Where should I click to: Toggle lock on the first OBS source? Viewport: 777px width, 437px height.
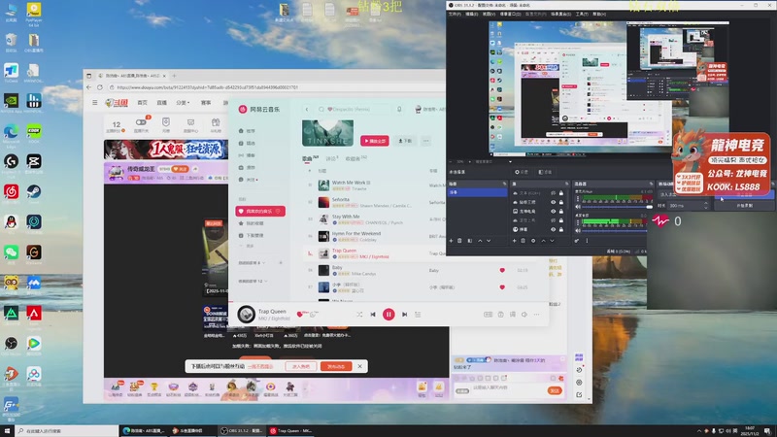tap(561, 193)
